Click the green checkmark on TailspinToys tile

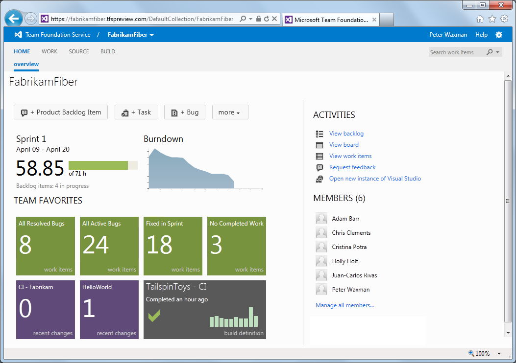(x=154, y=316)
